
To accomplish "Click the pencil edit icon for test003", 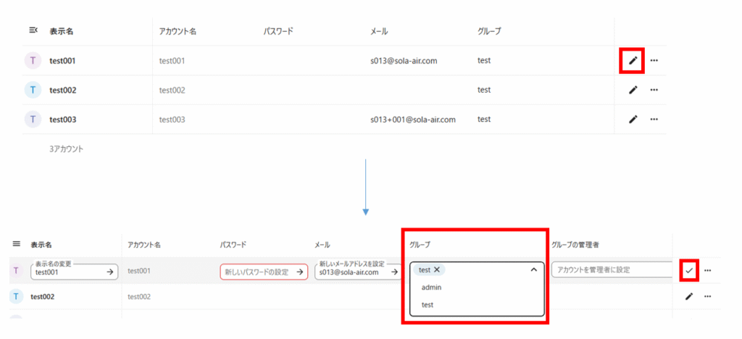I will pyautogui.click(x=633, y=120).
